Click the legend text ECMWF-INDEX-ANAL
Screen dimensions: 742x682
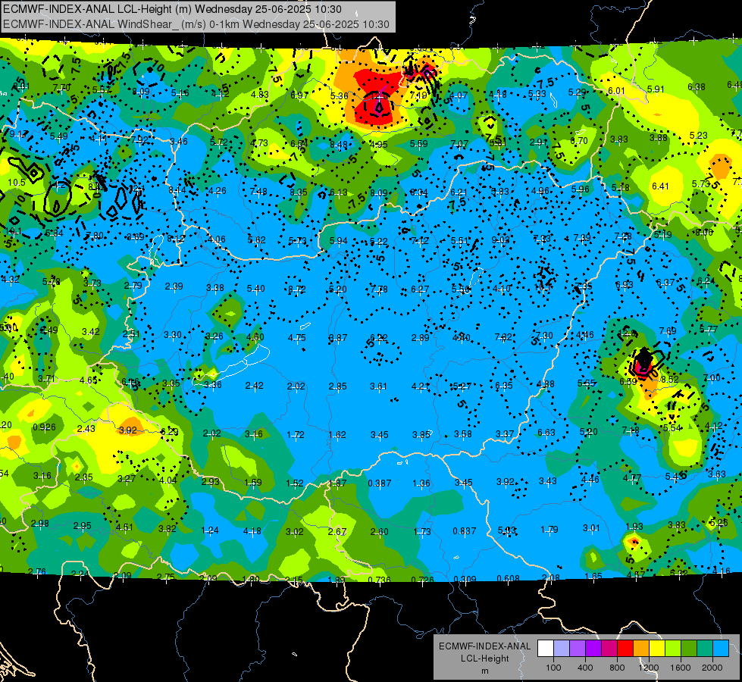(484, 646)
